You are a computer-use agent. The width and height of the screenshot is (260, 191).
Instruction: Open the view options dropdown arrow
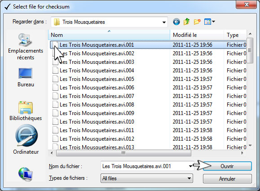click(x=213, y=22)
